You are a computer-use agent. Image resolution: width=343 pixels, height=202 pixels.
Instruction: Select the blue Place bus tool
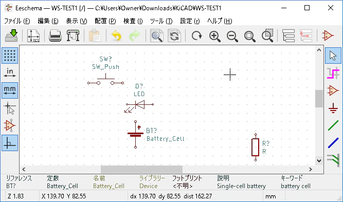(333, 143)
